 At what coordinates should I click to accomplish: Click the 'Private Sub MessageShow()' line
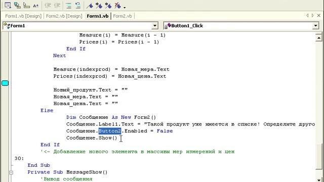pyautogui.click(x=67, y=172)
